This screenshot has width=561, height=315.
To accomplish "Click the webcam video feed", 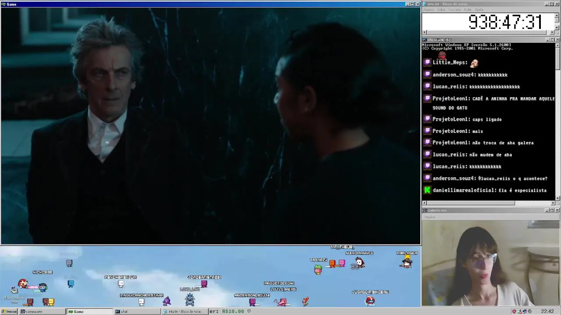I will 491,263.
